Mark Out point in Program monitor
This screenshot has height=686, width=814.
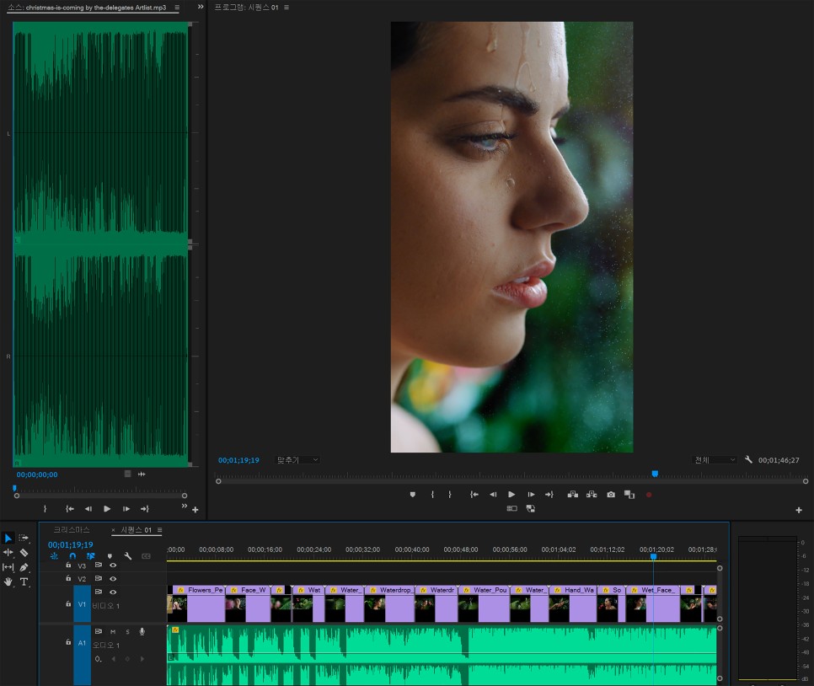(x=450, y=495)
